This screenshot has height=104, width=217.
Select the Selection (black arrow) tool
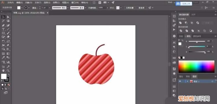[x=3, y=17]
